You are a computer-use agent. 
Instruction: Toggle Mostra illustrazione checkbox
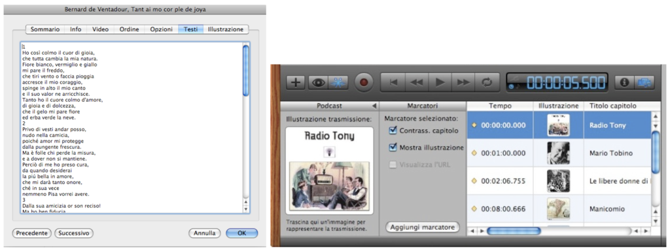pyautogui.click(x=393, y=148)
